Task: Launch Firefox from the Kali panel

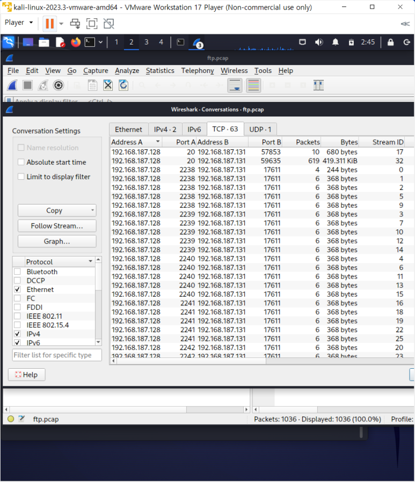Action: click(x=75, y=42)
